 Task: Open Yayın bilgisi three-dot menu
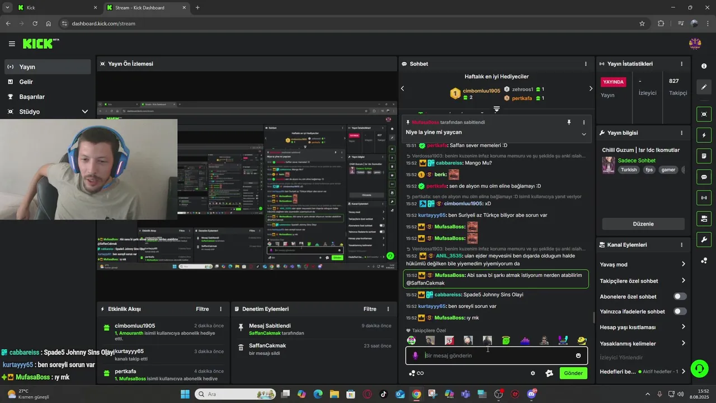(681, 133)
